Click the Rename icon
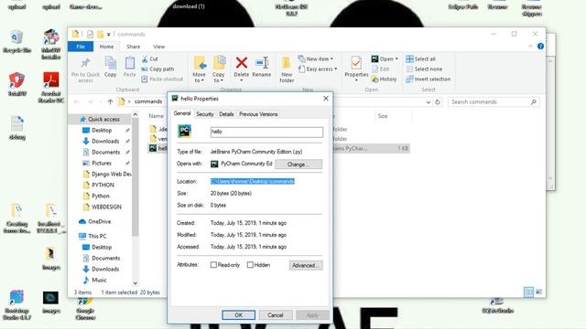586x329 pixels. click(x=262, y=63)
